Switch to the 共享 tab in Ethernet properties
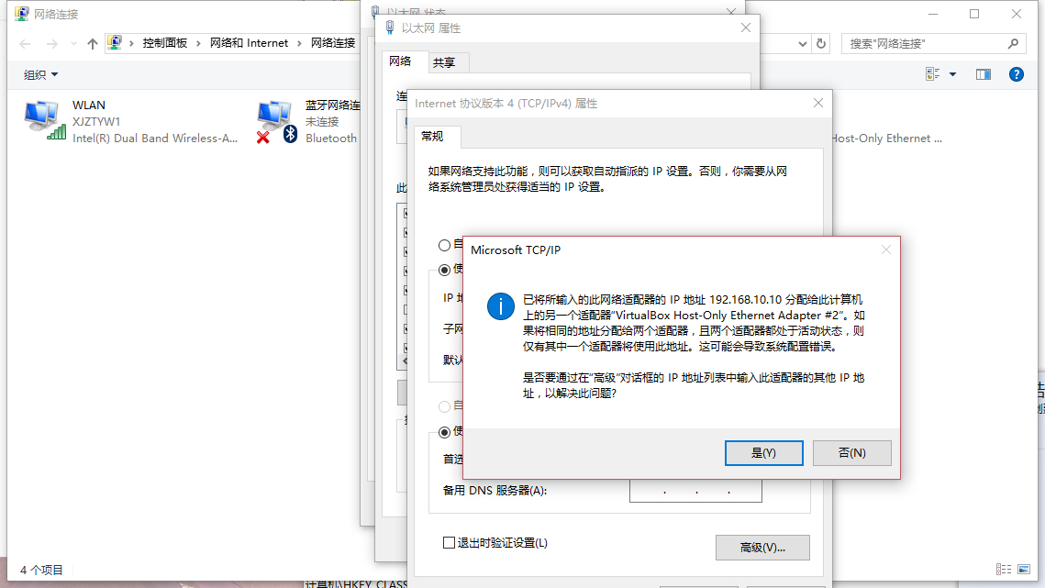The image size is (1045, 588). click(444, 62)
